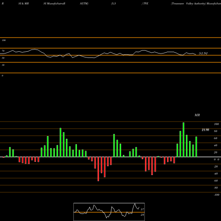Click the 23 value in the mini chart
The image size is (221, 221).
(x=142, y=215)
